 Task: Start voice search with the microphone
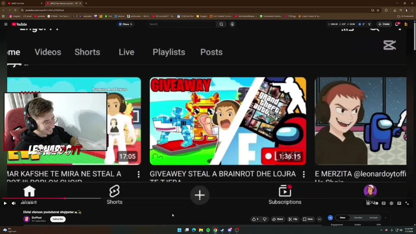click(232, 24)
